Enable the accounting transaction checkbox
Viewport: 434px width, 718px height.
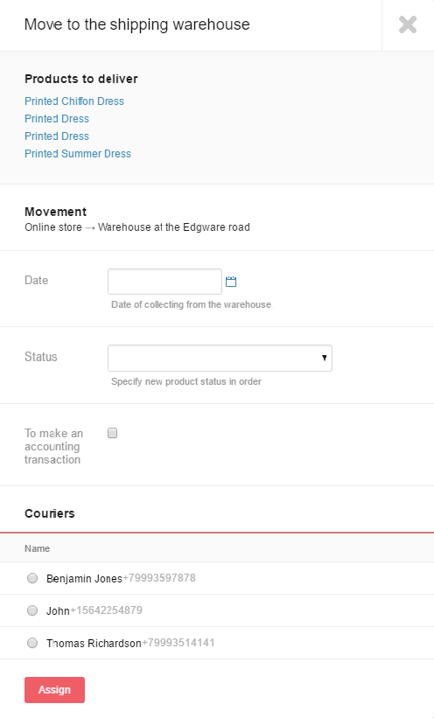(112, 433)
